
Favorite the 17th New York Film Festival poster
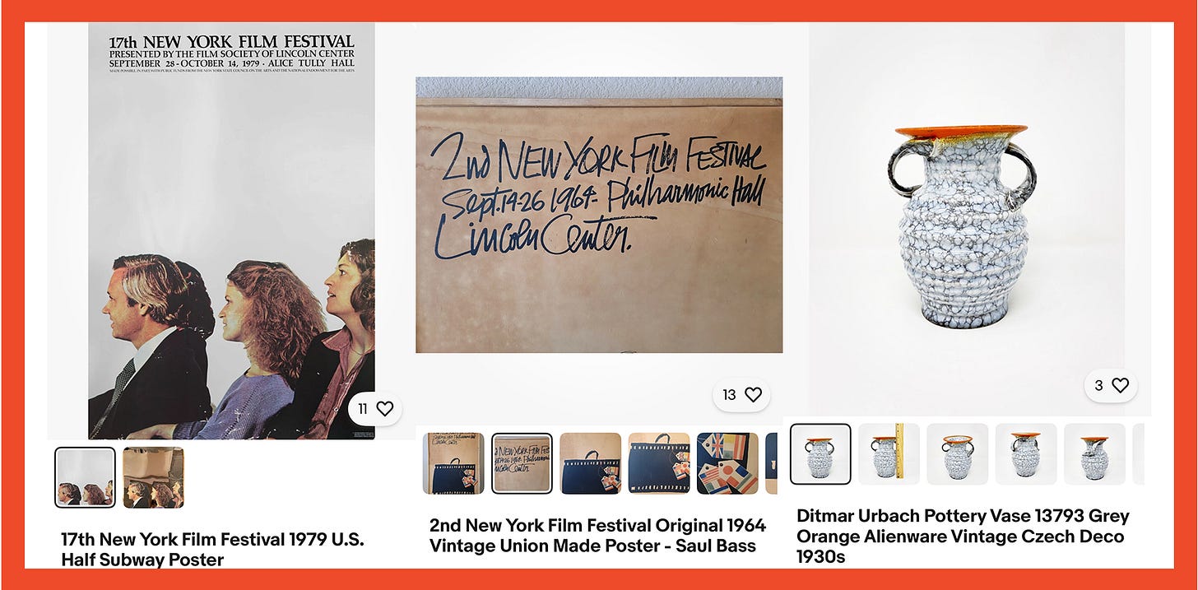(x=375, y=408)
